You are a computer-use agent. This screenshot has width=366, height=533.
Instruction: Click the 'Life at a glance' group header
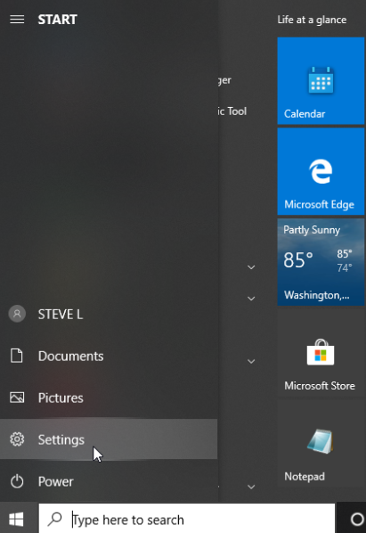[x=312, y=20]
